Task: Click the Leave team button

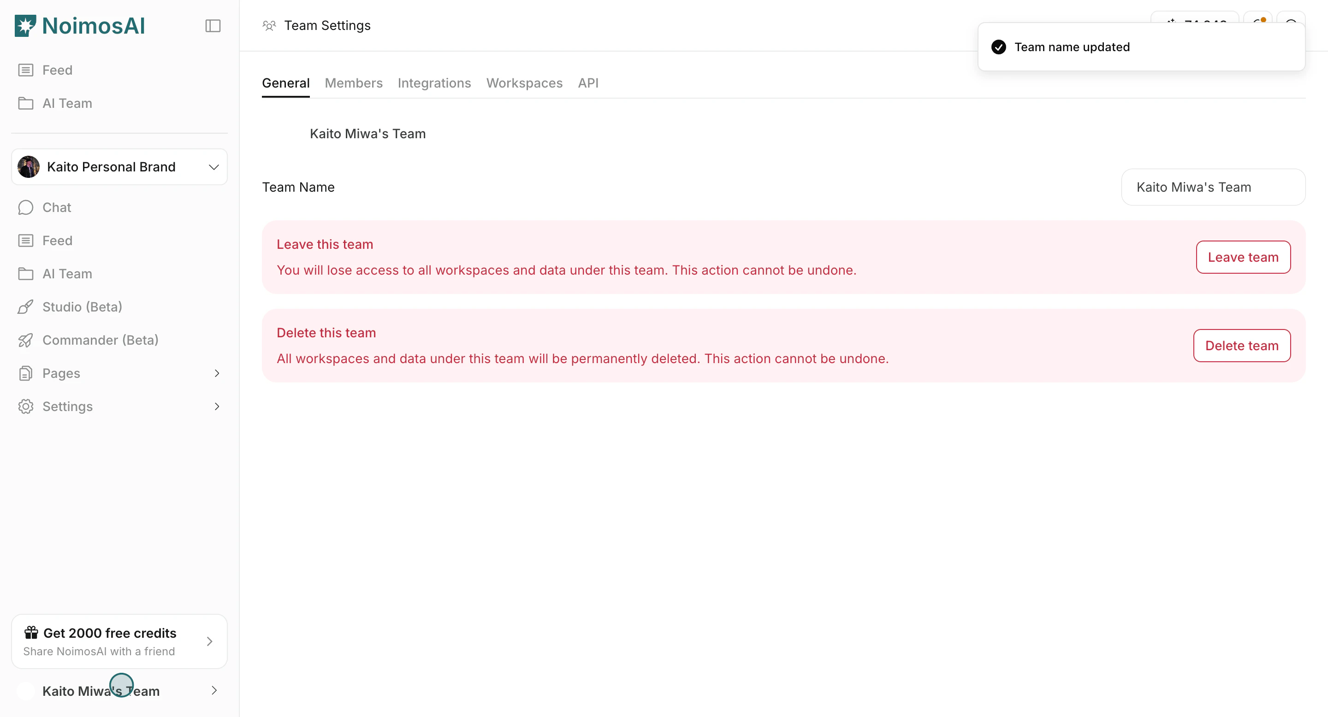Action: pyautogui.click(x=1243, y=257)
